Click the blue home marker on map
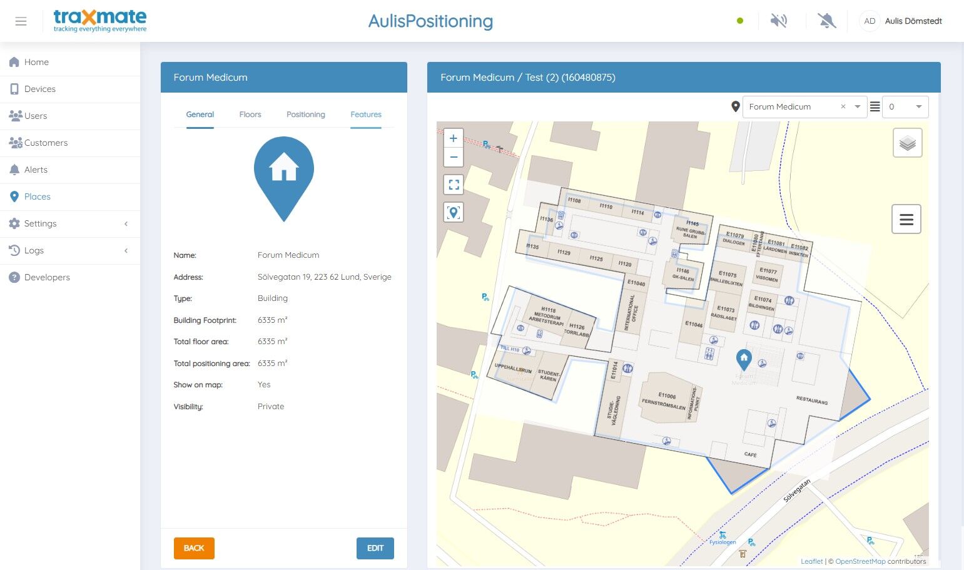Image resolution: width=964 pixels, height=570 pixels. [x=744, y=359]
